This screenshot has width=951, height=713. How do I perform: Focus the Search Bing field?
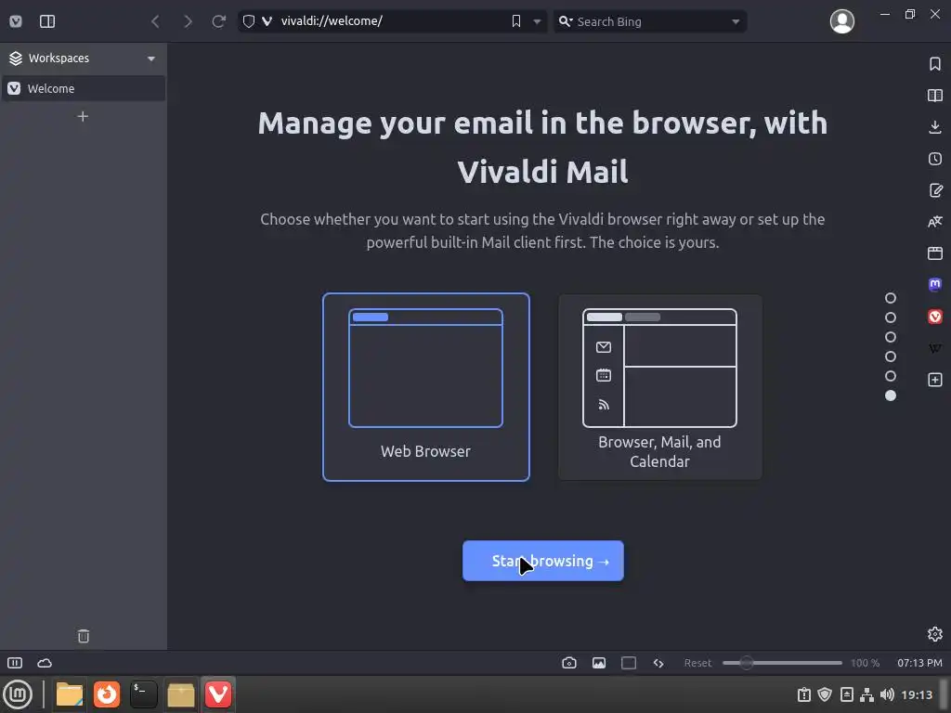[x=650, y=21]
